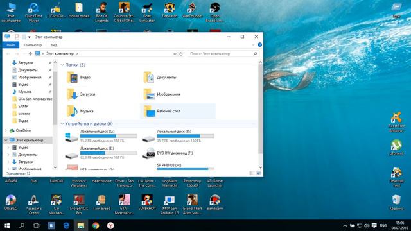Open Windows Start menu

point(7,225)
